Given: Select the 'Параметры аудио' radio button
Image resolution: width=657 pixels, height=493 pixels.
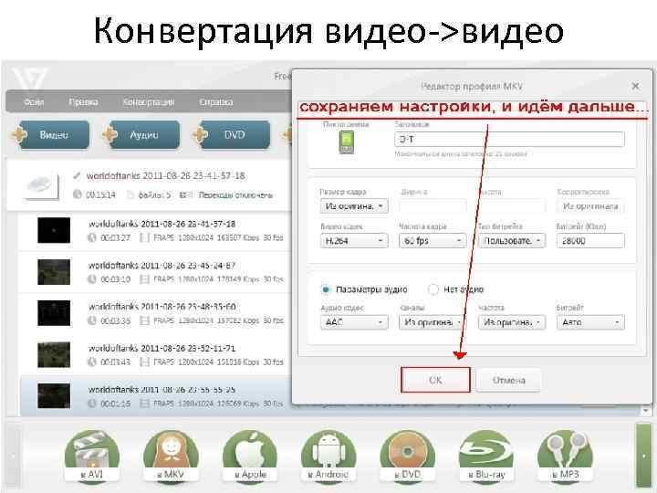Looking at the screenshot, I should pyautogui.click(x=326, y=289).
